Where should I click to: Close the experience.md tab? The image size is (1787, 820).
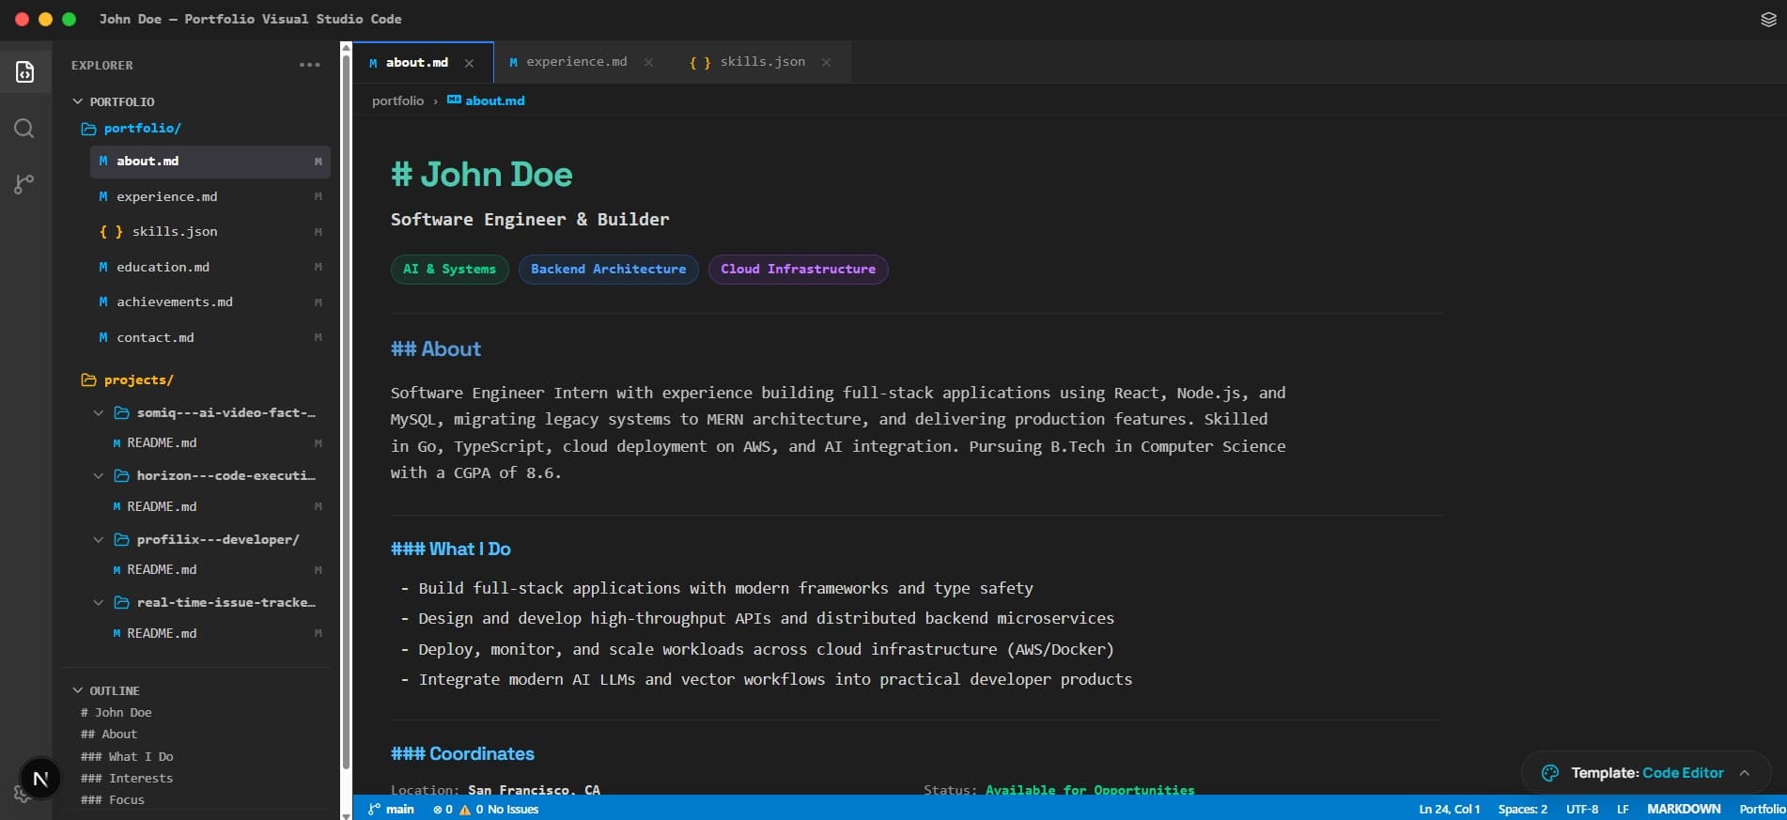[x=648, y=62]
